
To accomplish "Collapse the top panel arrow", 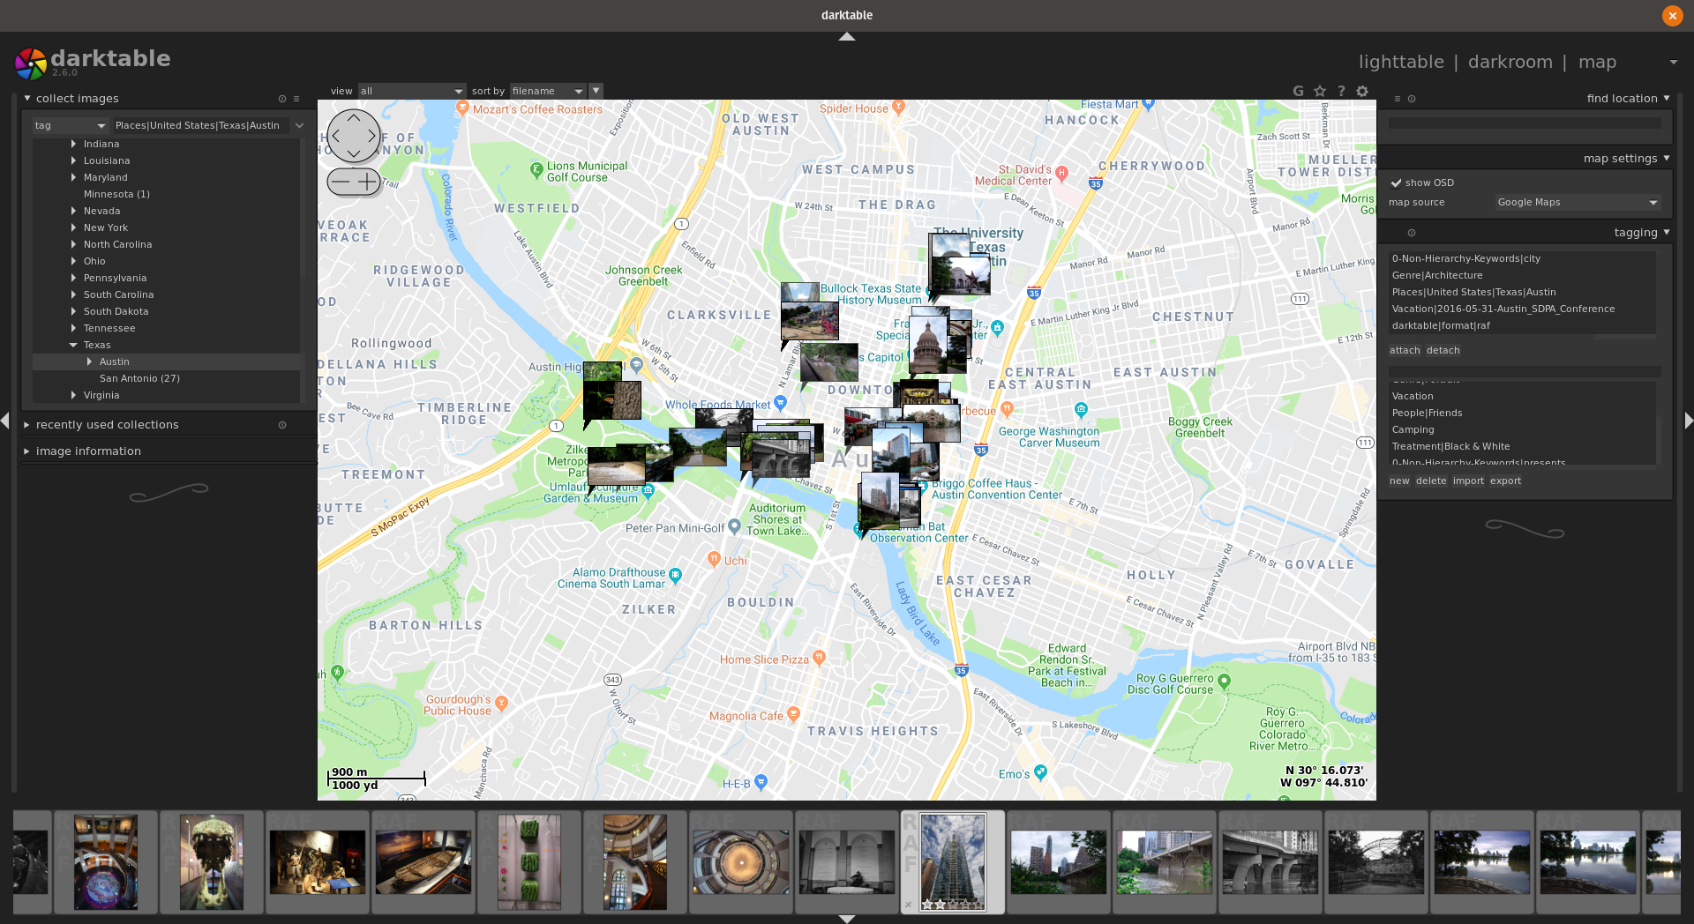I will coord(847,37).
